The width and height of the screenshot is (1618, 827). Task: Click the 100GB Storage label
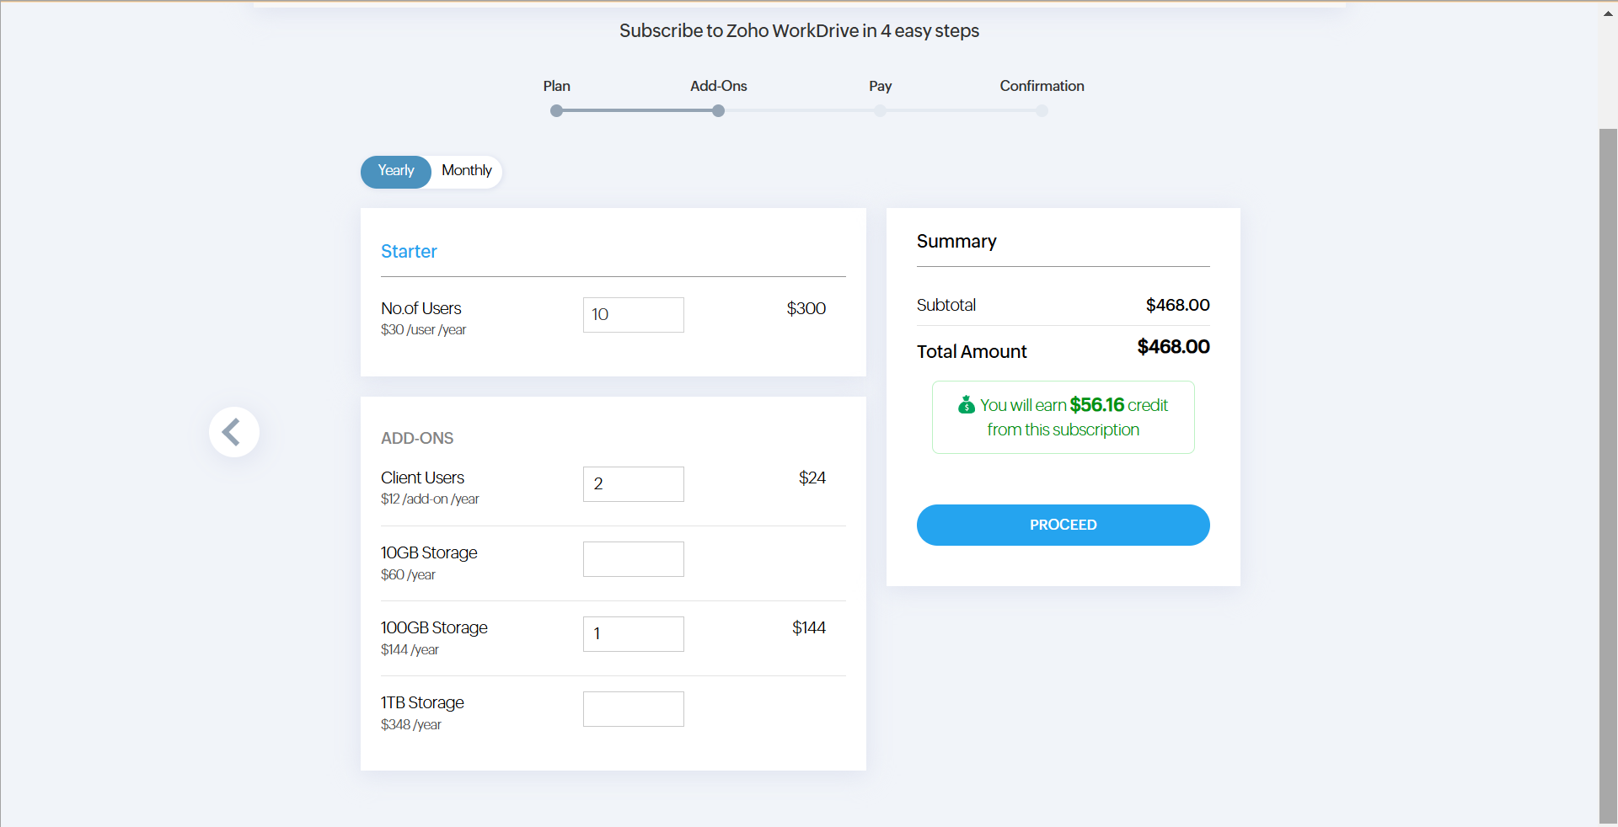[x=434, y=628]
